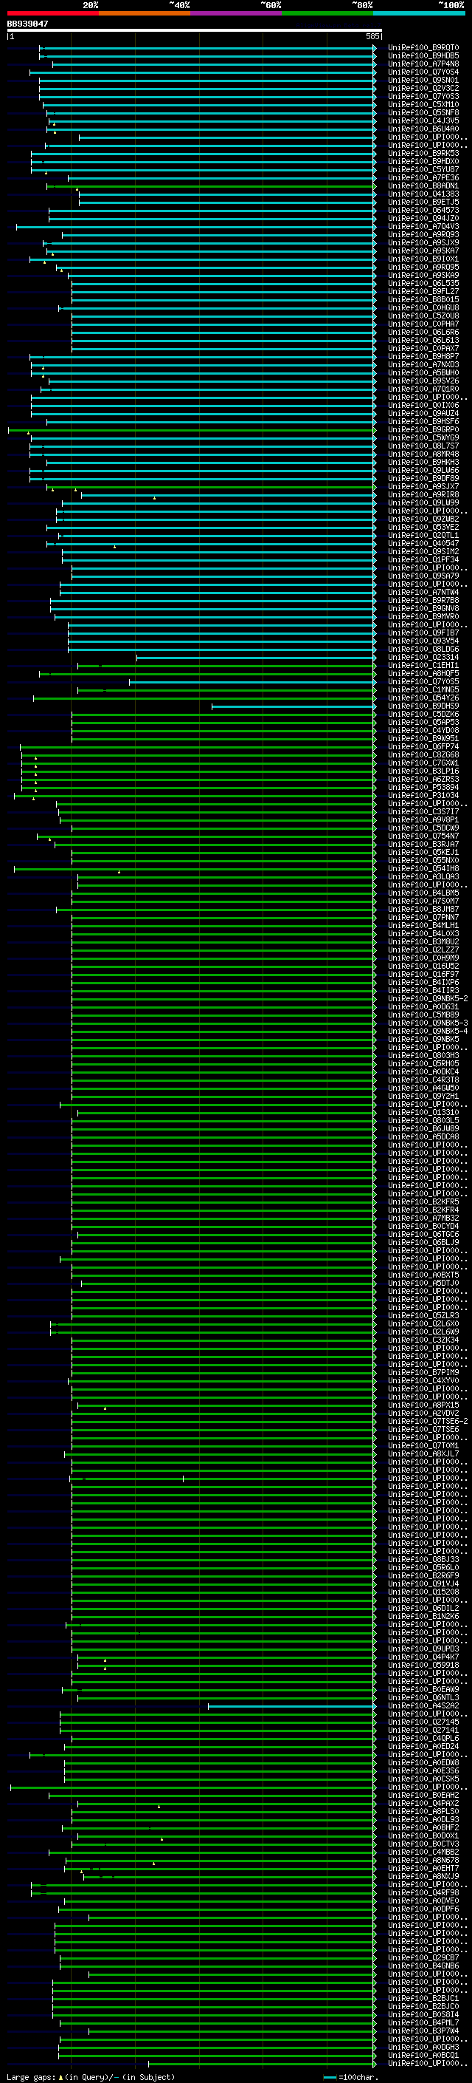This screenshot has width=472, height=2083.
Task: Open the UniRef100_A7Q4V3 entry
Action: [x=423, y=226]
